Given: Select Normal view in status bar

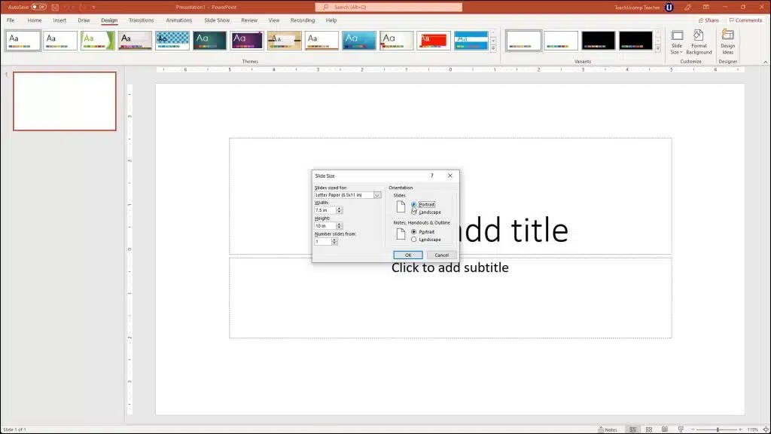Looking at the screenshot, I should (x=633, y=428).
